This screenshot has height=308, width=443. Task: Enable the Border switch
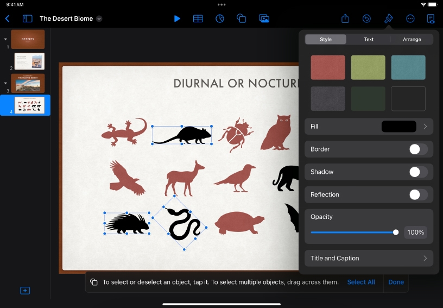point(418,149)
